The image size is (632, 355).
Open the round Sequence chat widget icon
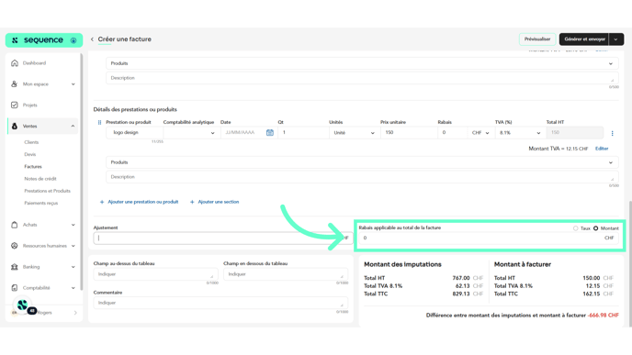tap(23, 305)
